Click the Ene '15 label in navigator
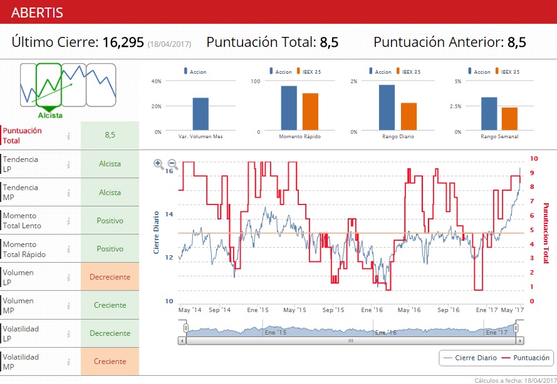Screen dimensions: 557x384 [x=275, y=332]
